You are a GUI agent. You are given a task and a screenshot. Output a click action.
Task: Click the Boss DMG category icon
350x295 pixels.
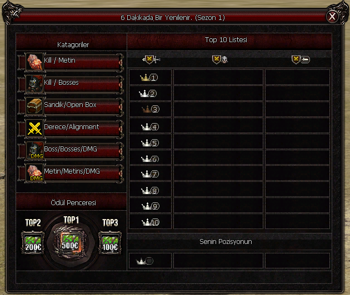pyautogui.click(x=34, y=151)
